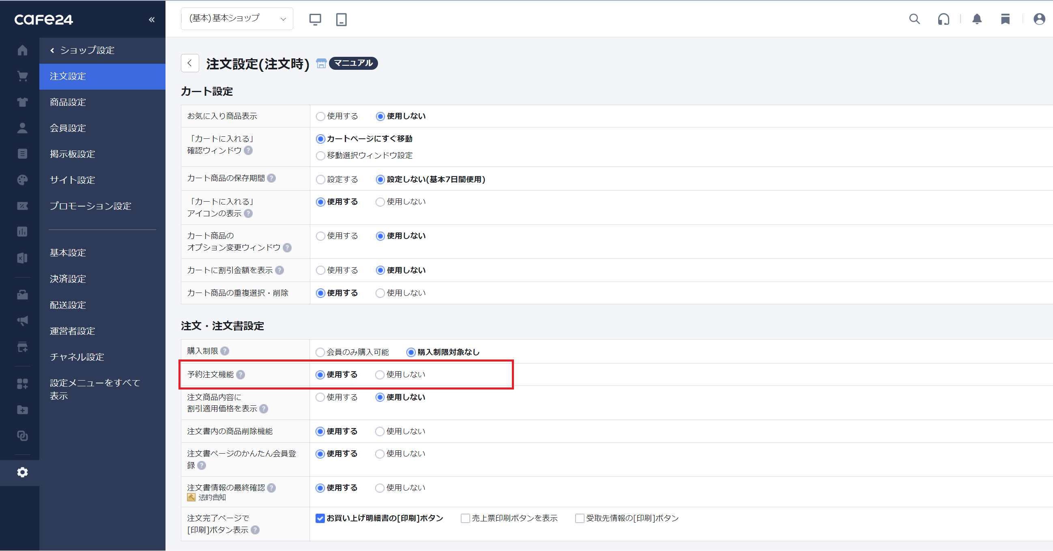Click the マニュアル button

click(x=353, y=63)
